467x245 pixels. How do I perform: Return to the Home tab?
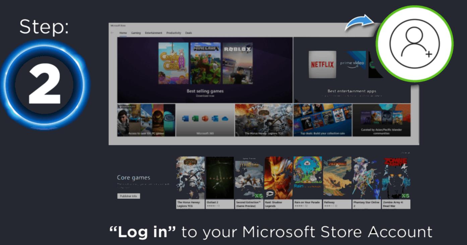(123, 33)
